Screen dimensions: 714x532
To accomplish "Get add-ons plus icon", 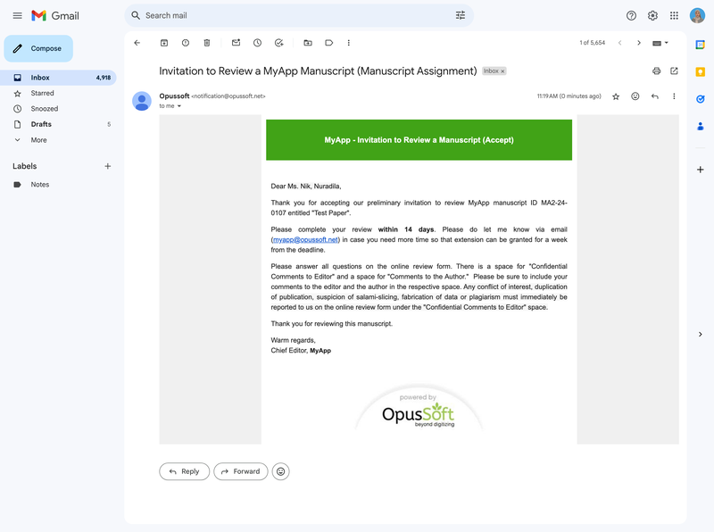I will (x=701, y=170).
